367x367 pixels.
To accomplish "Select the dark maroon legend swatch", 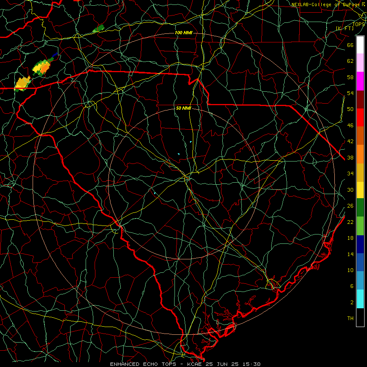I will tap(360, 99).
